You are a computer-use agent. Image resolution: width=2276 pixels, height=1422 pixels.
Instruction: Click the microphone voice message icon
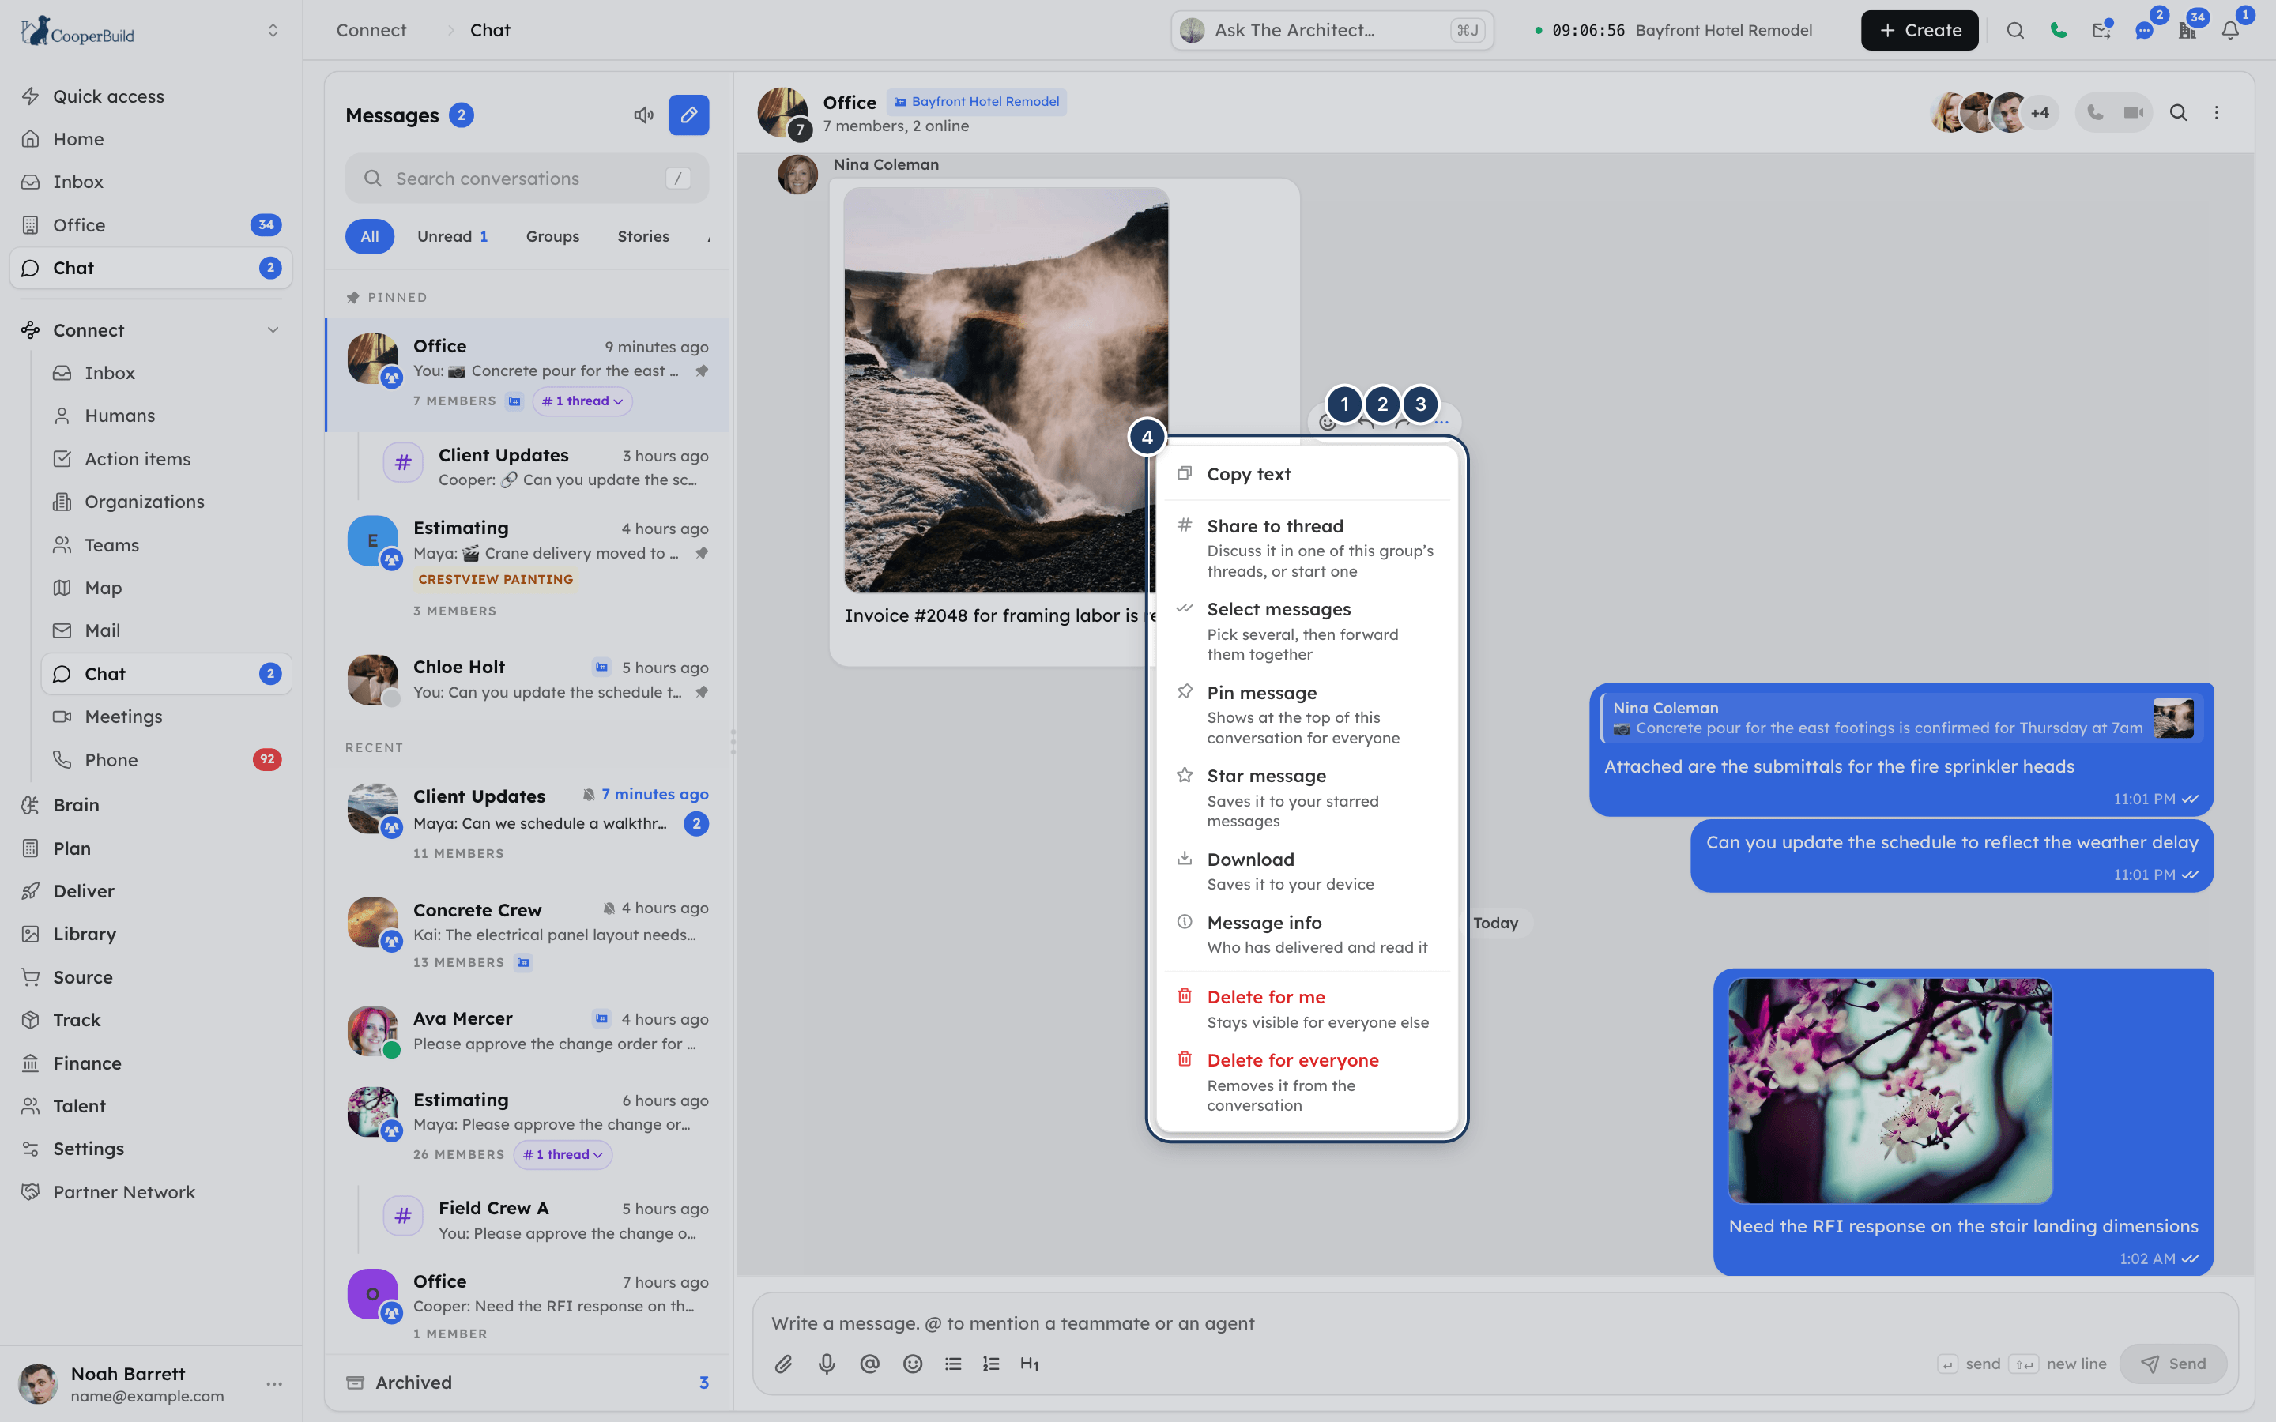click(827, 1364)
